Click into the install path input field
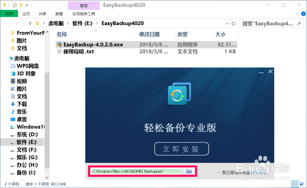 pyautogui.click(x=137, y=171)
